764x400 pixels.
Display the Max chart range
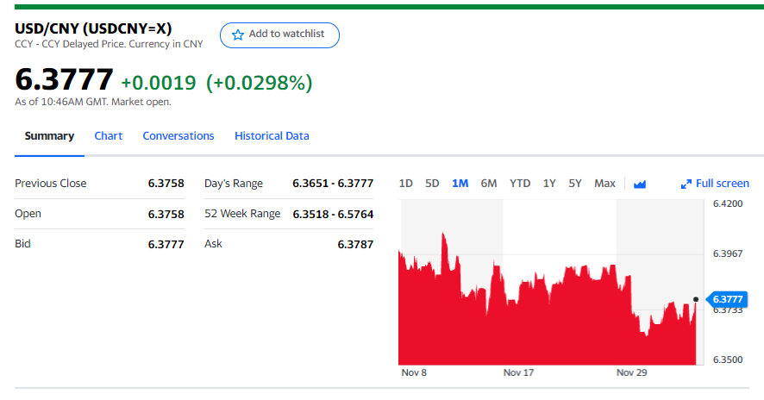pos(605,184)
